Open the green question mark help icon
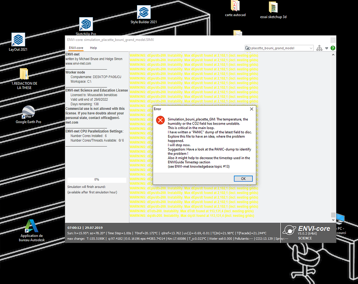Image resolution: width=358 pixels, height=284 pixels. pos(332,48)
